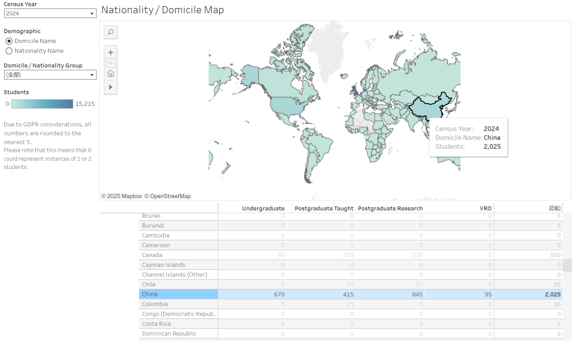Zoom out using the map minus button
This screenshot has width=575, height=341.
(111, 63)
